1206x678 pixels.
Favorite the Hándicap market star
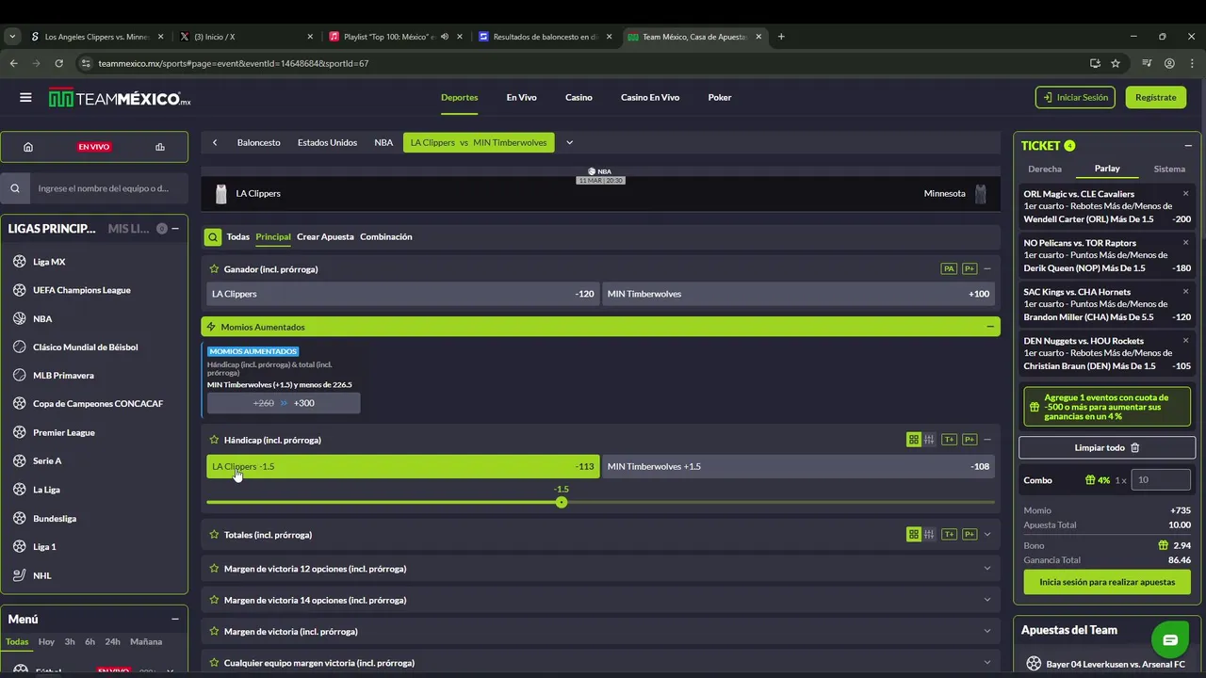click(x=214, y=440)
